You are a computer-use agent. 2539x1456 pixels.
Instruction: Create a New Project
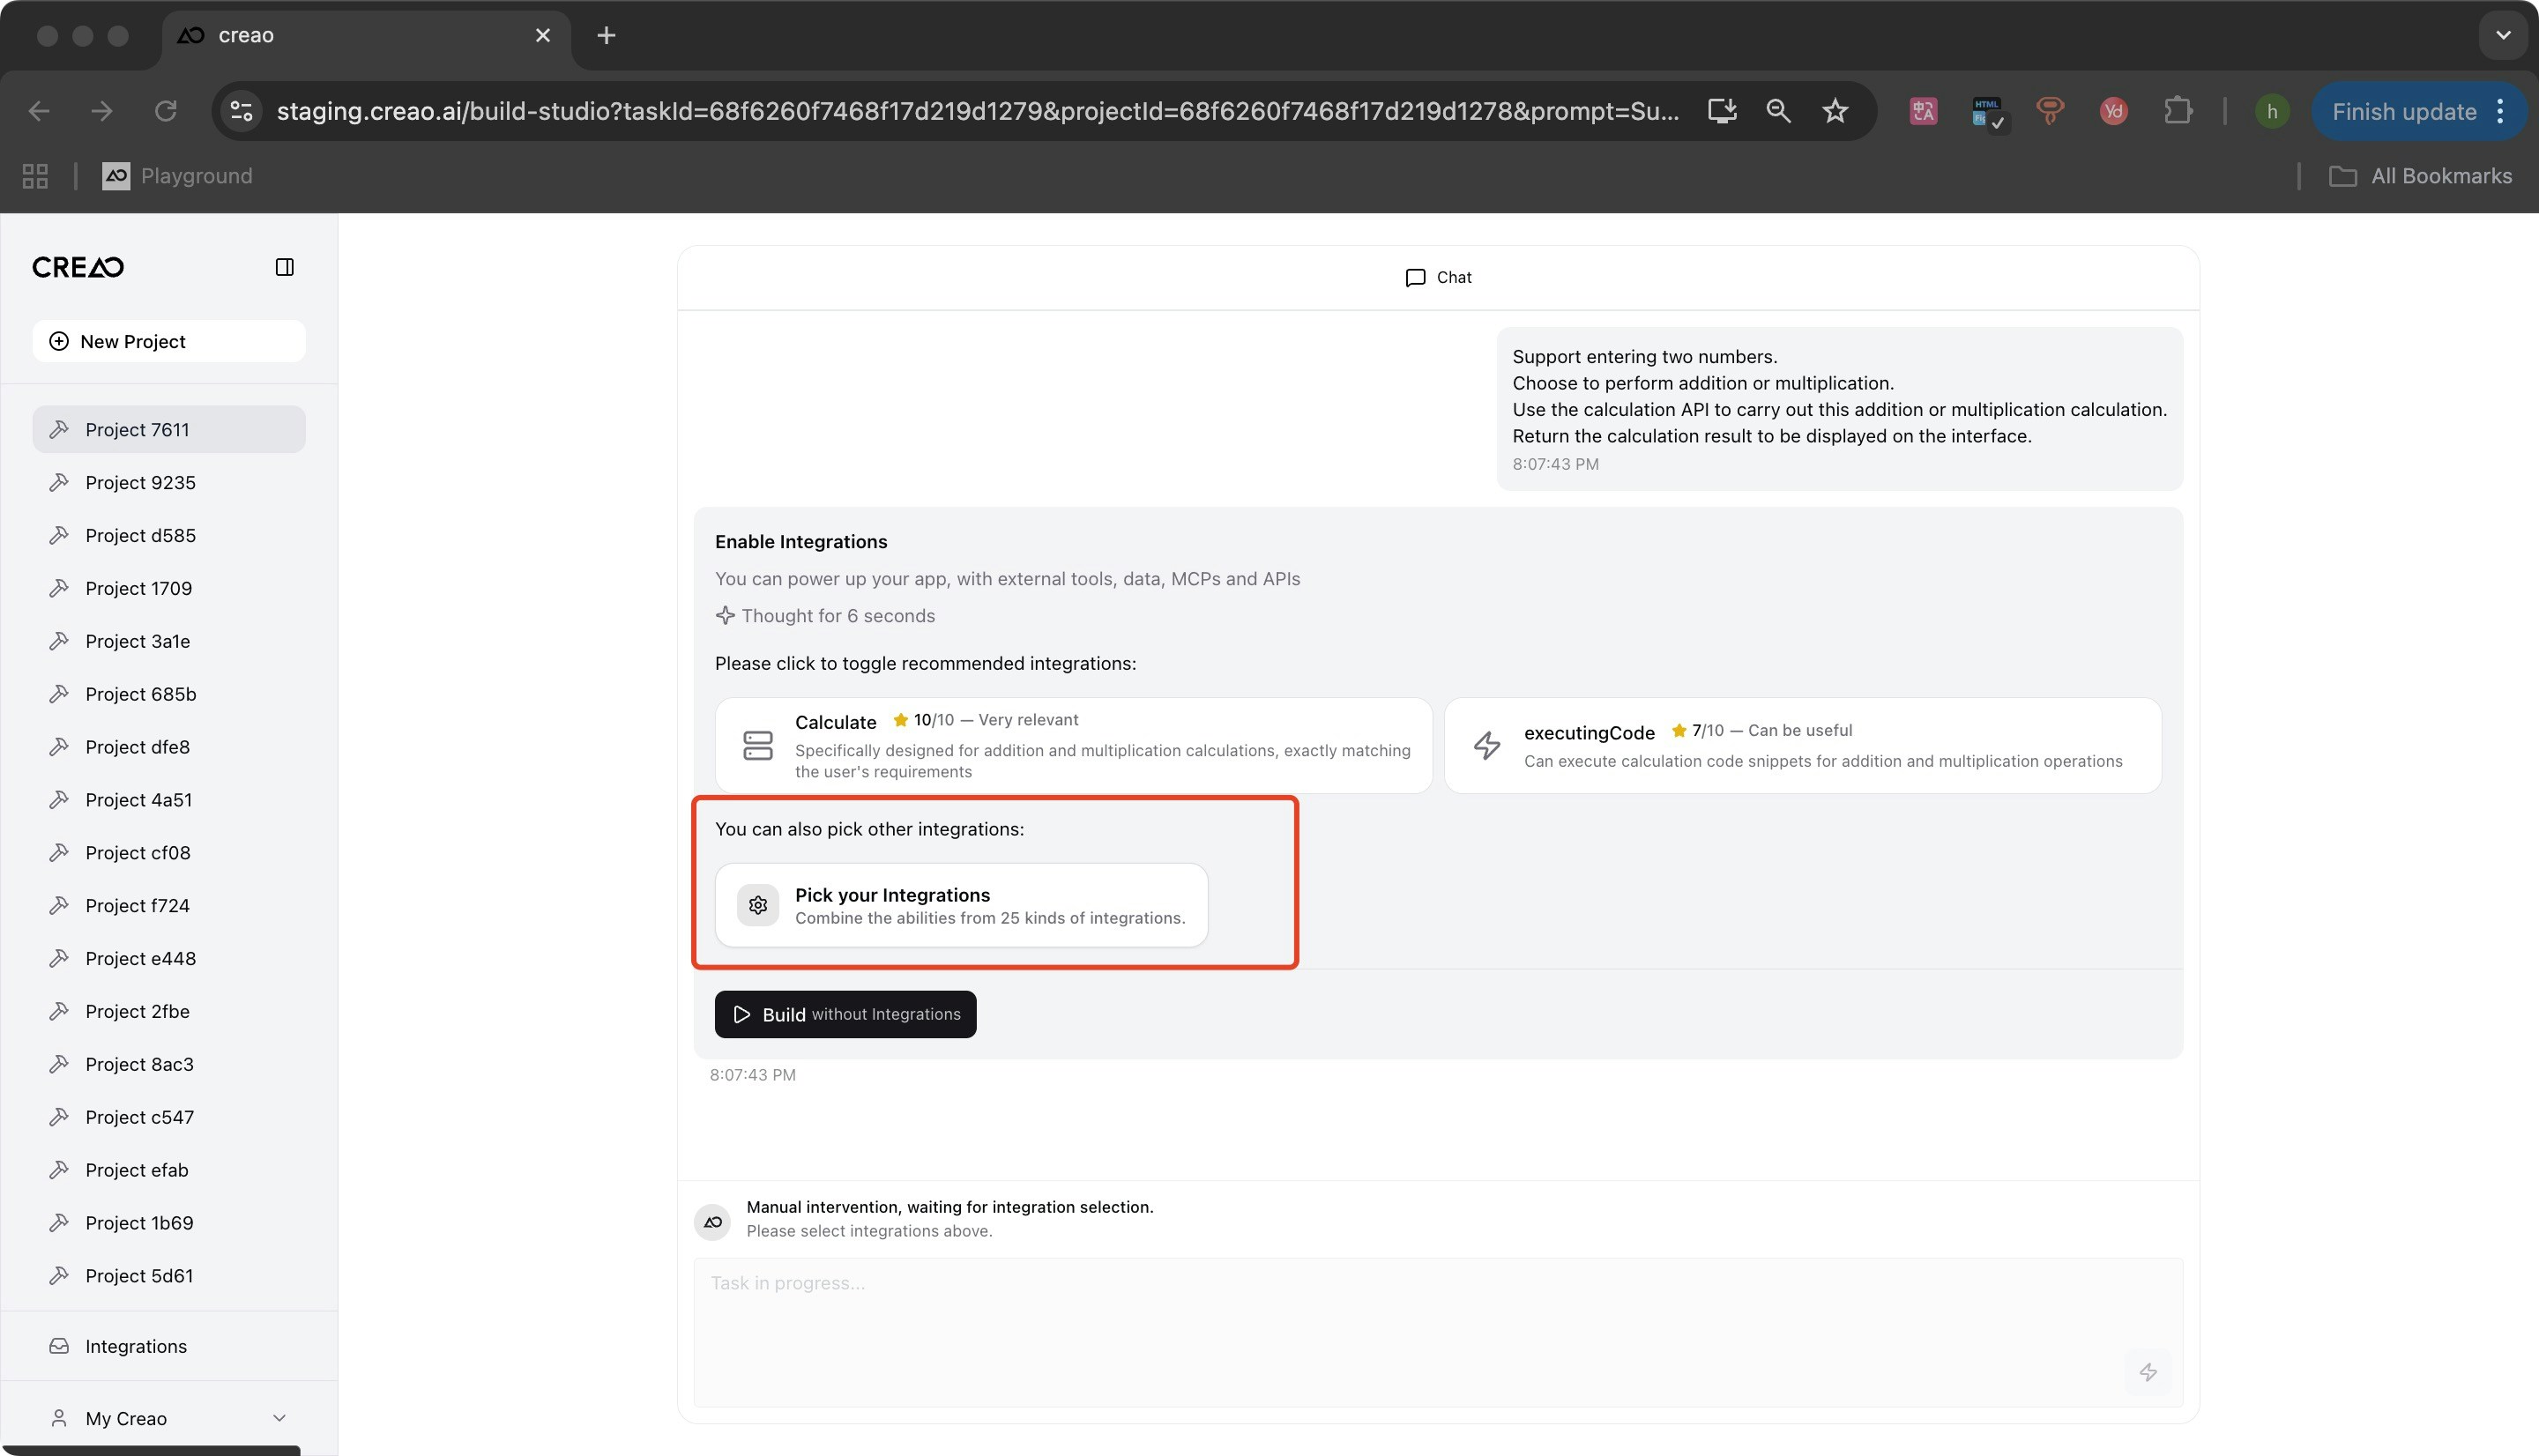(168, 340)
